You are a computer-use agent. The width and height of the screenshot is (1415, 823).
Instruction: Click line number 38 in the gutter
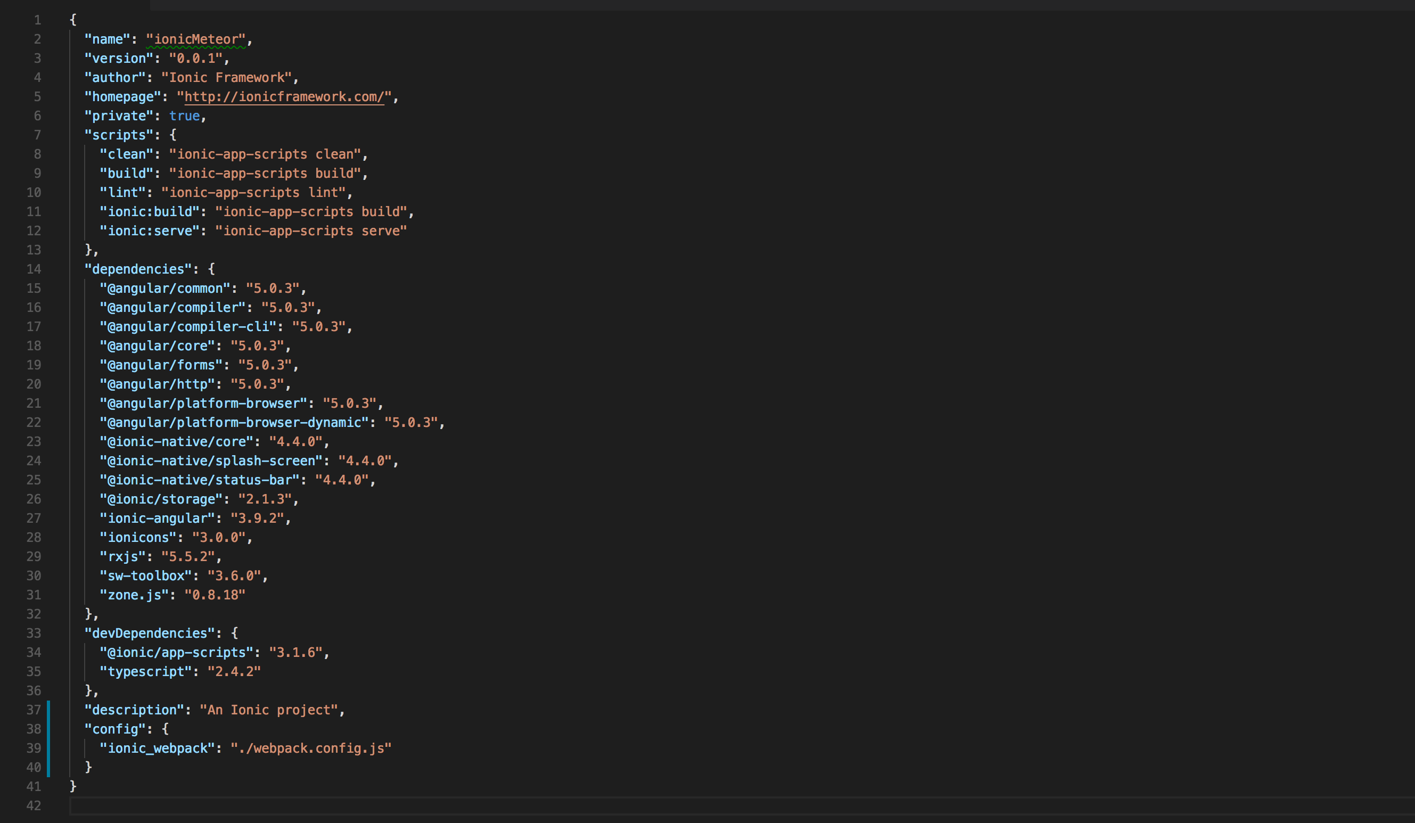[34, 729]
